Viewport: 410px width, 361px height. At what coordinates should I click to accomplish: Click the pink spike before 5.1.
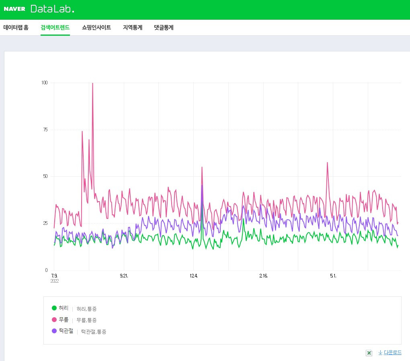[327, 163]
